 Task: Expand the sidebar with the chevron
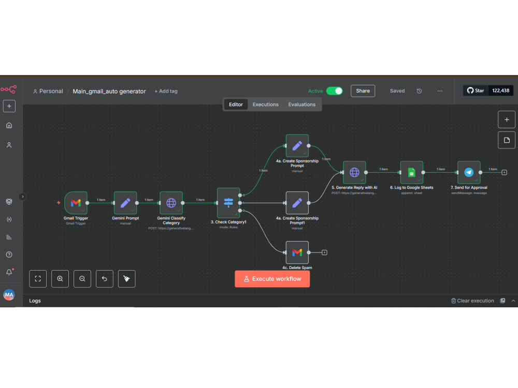[22, 197]
